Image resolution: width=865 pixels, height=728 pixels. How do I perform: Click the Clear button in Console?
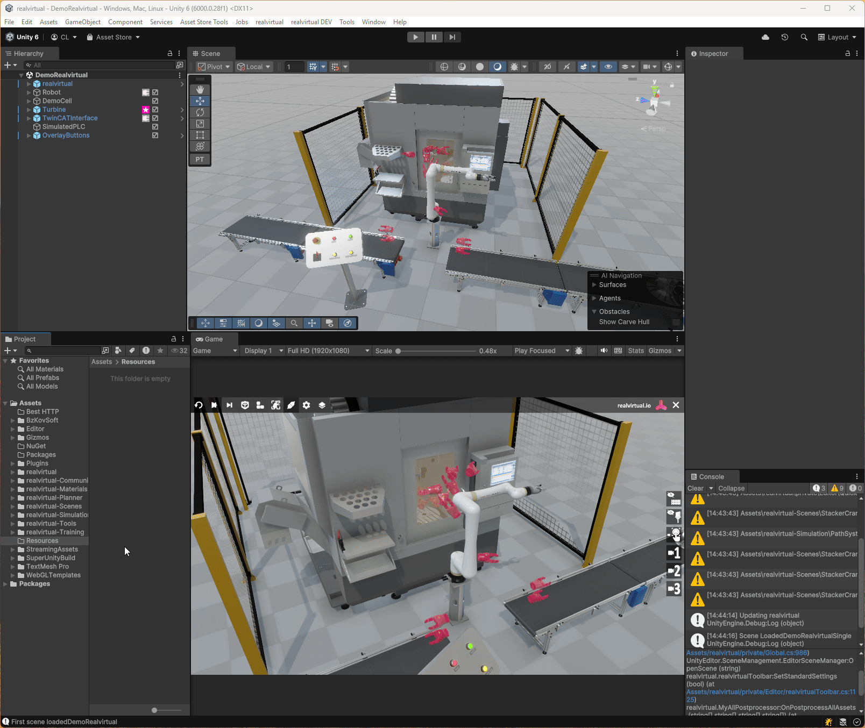pos(695,489)
